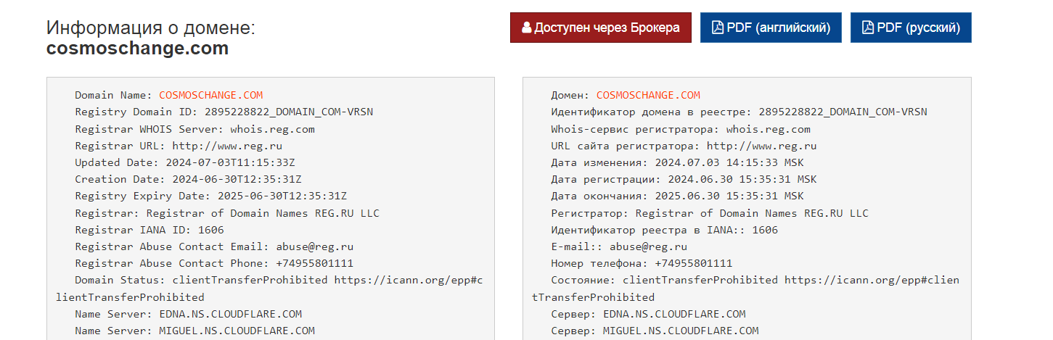Click the file icon on PDF (русский)
The image size is (1053, 340).
(867, 28)
